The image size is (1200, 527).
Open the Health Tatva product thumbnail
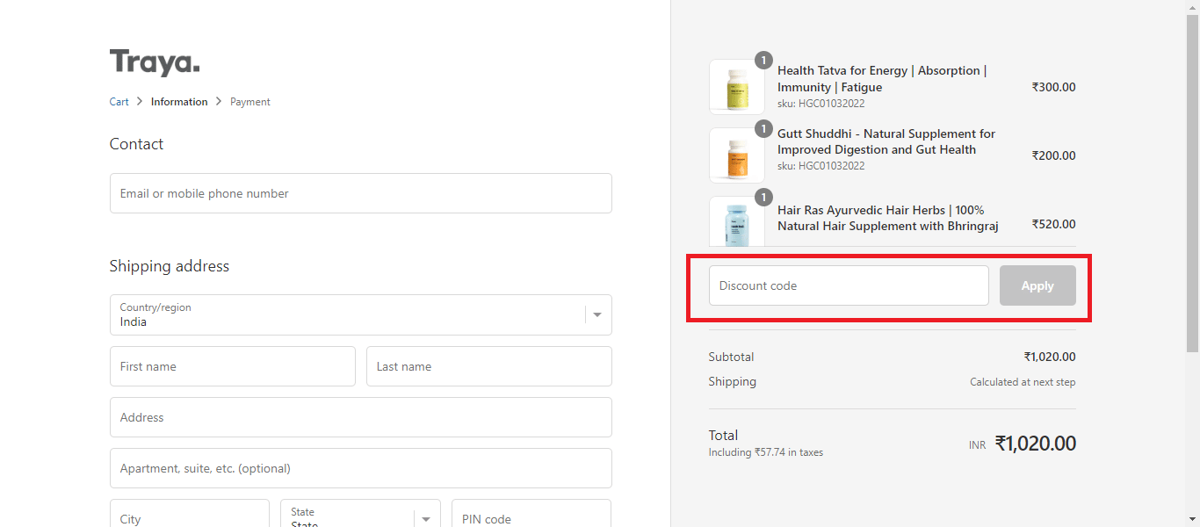tap(736, 88)
